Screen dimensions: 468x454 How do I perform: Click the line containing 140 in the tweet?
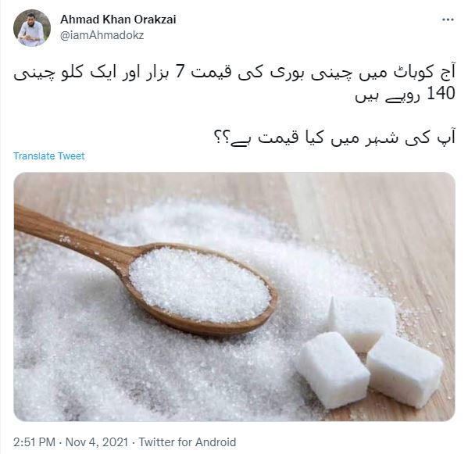(405, 95)
